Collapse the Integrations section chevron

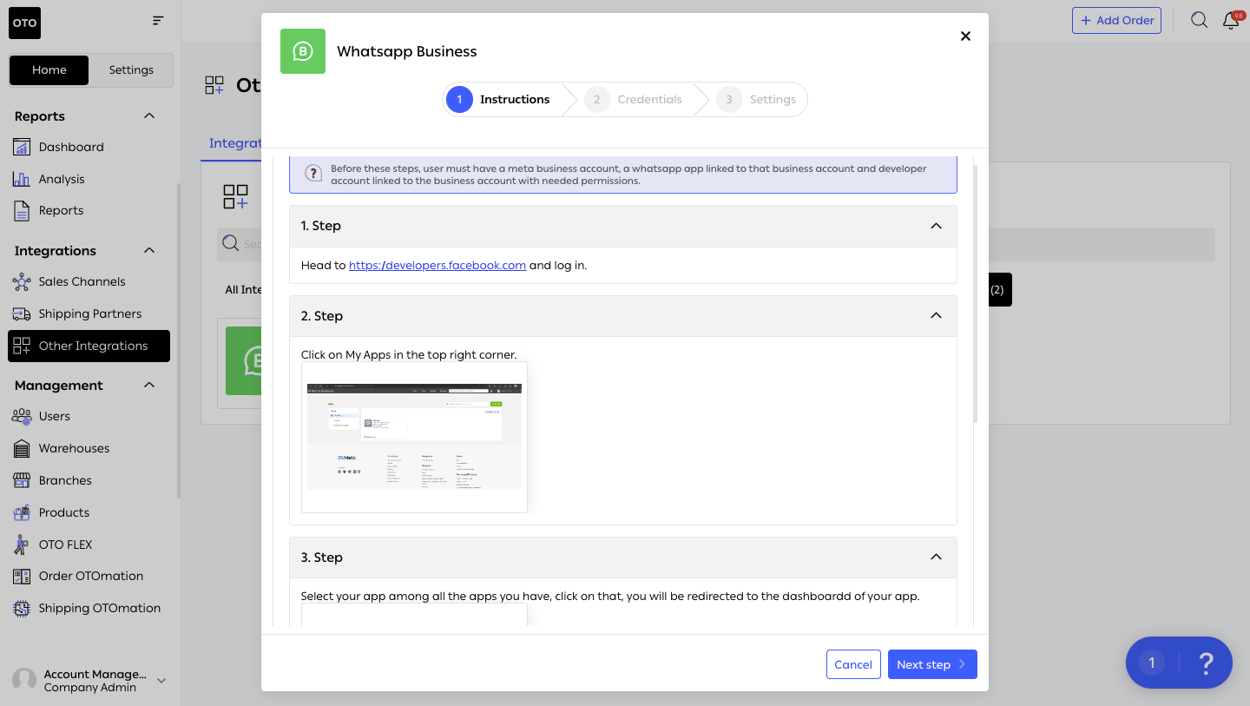pyautogui.click(x=149, y=251)
